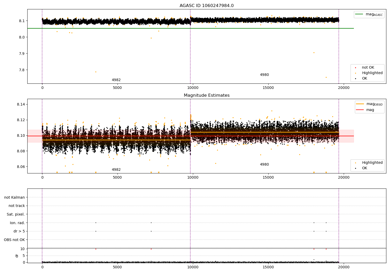Click the 'not Kalman' axis label
The height and width of the screenshot is (273, 390).
15,197
